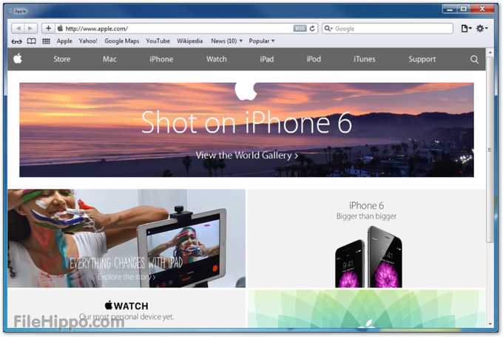Screen dimensions: 503x337
Task: Go forward using the Forward arrow button
Action: pyautogui.click(x=30, y=28)
